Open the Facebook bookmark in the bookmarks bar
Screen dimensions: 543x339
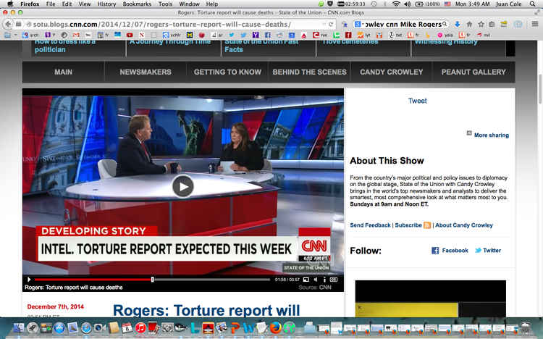tap(267, 35)
